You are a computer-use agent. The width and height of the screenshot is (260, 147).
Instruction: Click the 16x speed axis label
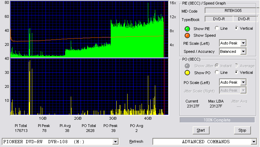(173, 3)
